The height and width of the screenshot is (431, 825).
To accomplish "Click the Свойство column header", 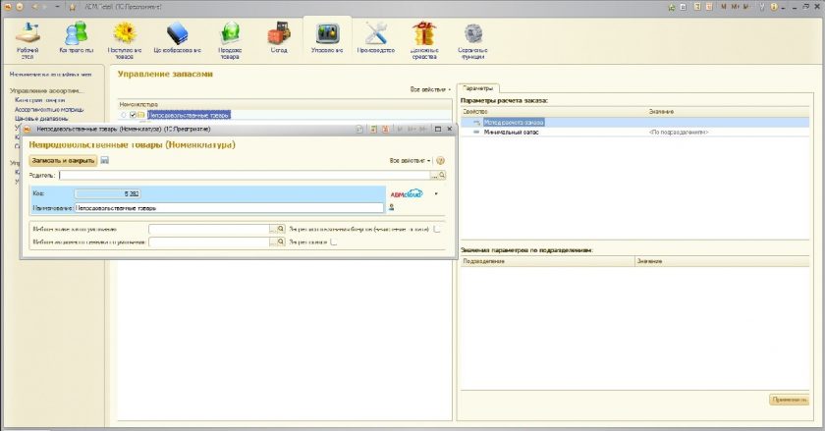I will tap(554, 112).
